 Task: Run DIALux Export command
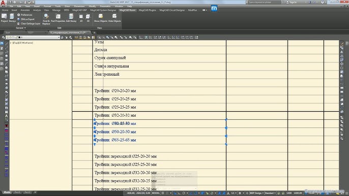[x=26, y=19]
